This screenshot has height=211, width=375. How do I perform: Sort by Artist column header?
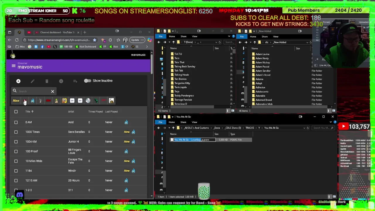click(x=71, y=112)
